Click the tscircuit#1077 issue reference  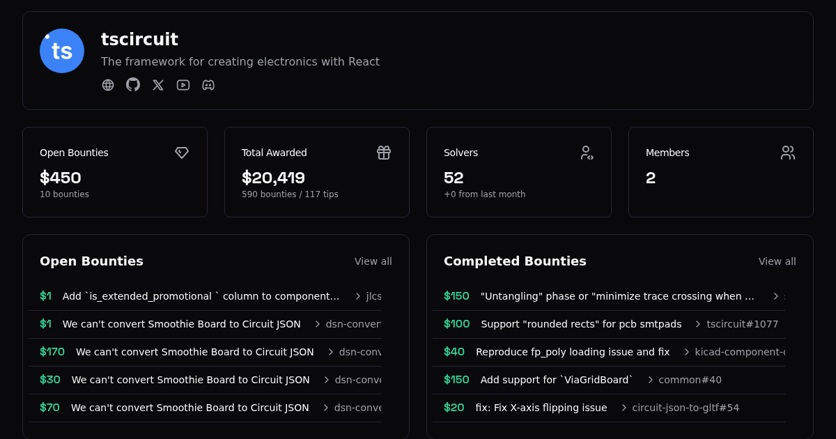click(x=743, y=324)
